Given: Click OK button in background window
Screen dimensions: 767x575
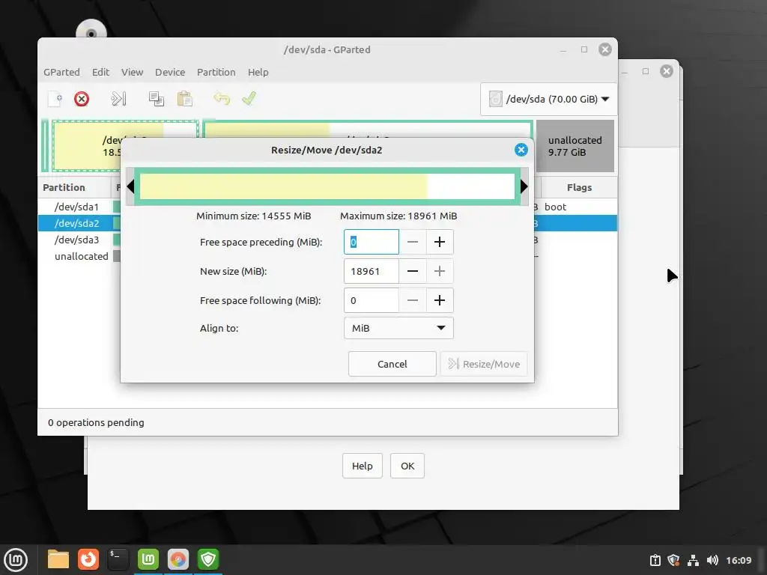Looking at the screenshot, I should click(x=407, y=466).
